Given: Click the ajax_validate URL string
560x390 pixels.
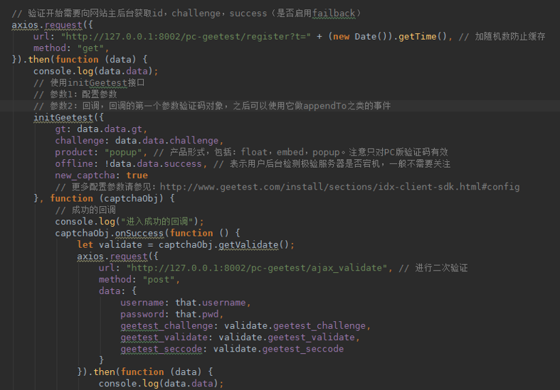Looking at the screenshot, I should (257, 268).
